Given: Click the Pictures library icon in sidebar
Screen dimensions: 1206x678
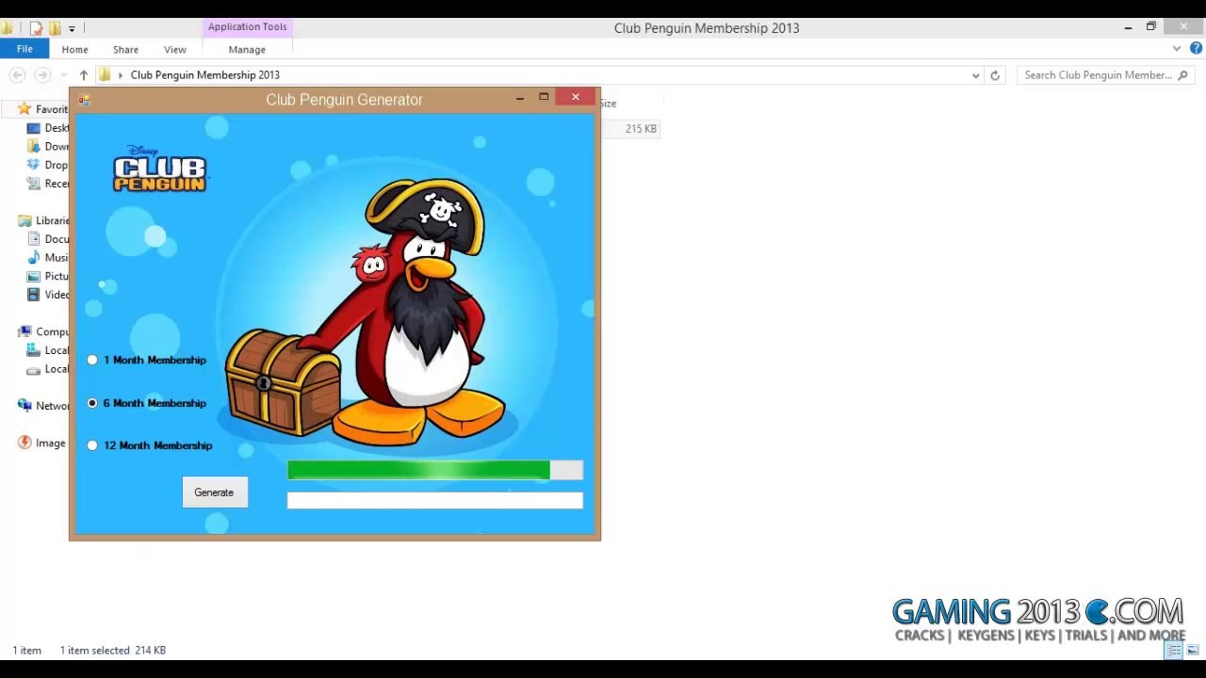Looking at the screenshot, I should 34,276.
